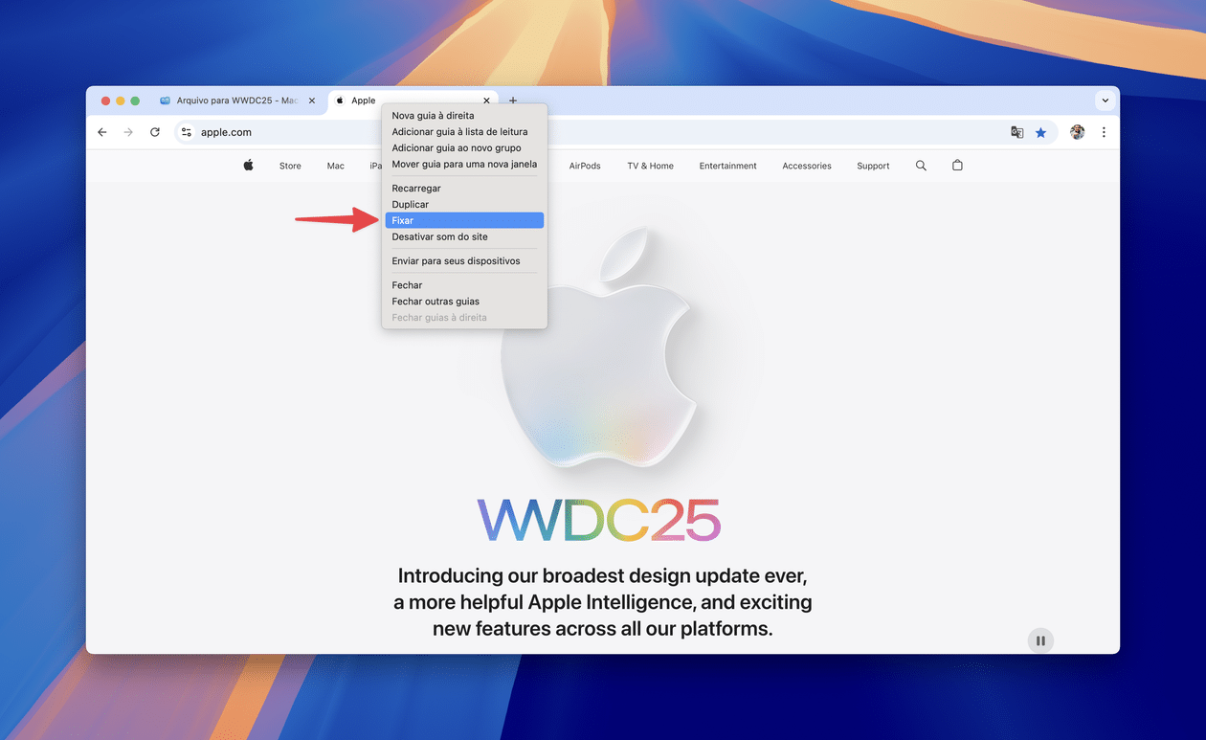Open the Support nav link
Image resolution: width=1206 pixels, height=740 pixels.
click(x=873, y=166)
